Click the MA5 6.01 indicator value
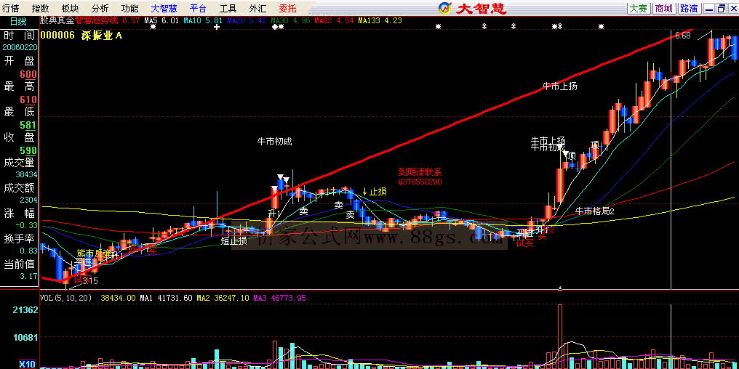Image resolution: width=739 pixels, height=369 pixels. tap(161, 21)
